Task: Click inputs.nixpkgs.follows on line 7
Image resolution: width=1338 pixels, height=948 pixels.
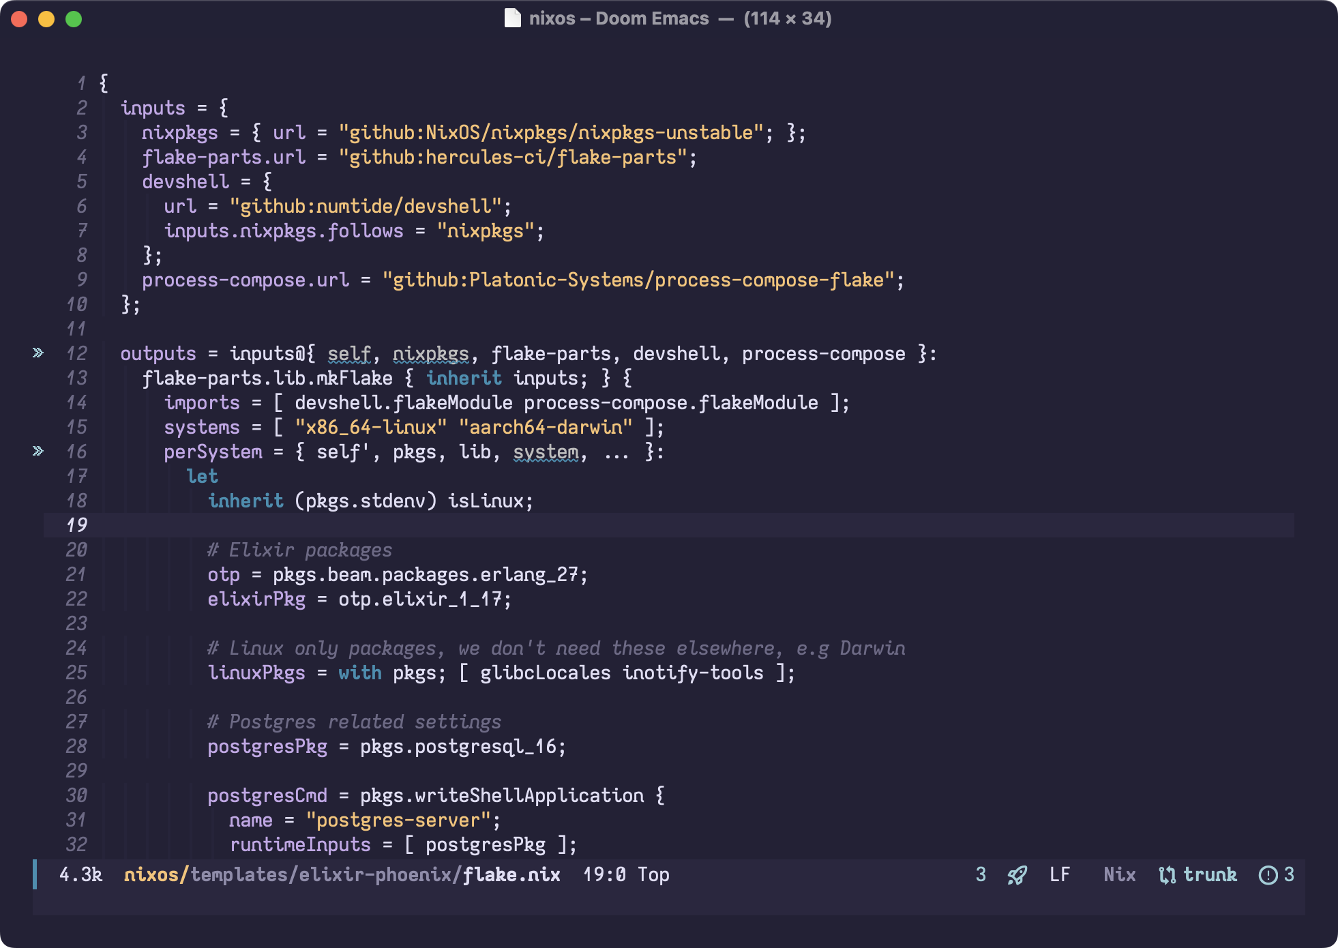Action: pyautogui.click(x=284, y=231)
